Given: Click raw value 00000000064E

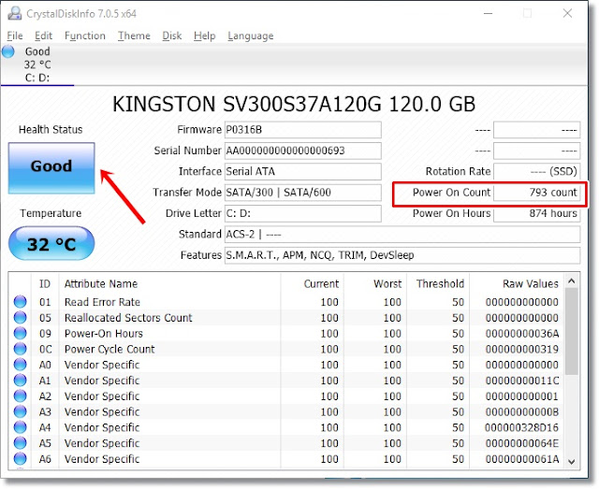Looking at the screenshot, I should click(x=522, y=443).
